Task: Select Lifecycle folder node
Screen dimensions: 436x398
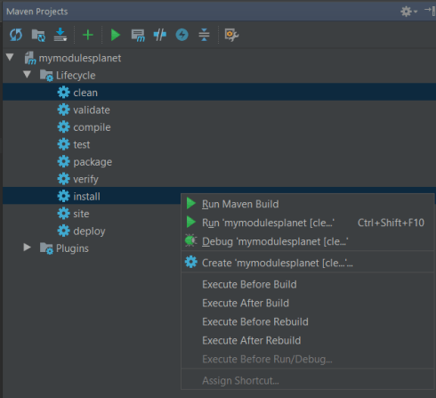Action: 76,76
